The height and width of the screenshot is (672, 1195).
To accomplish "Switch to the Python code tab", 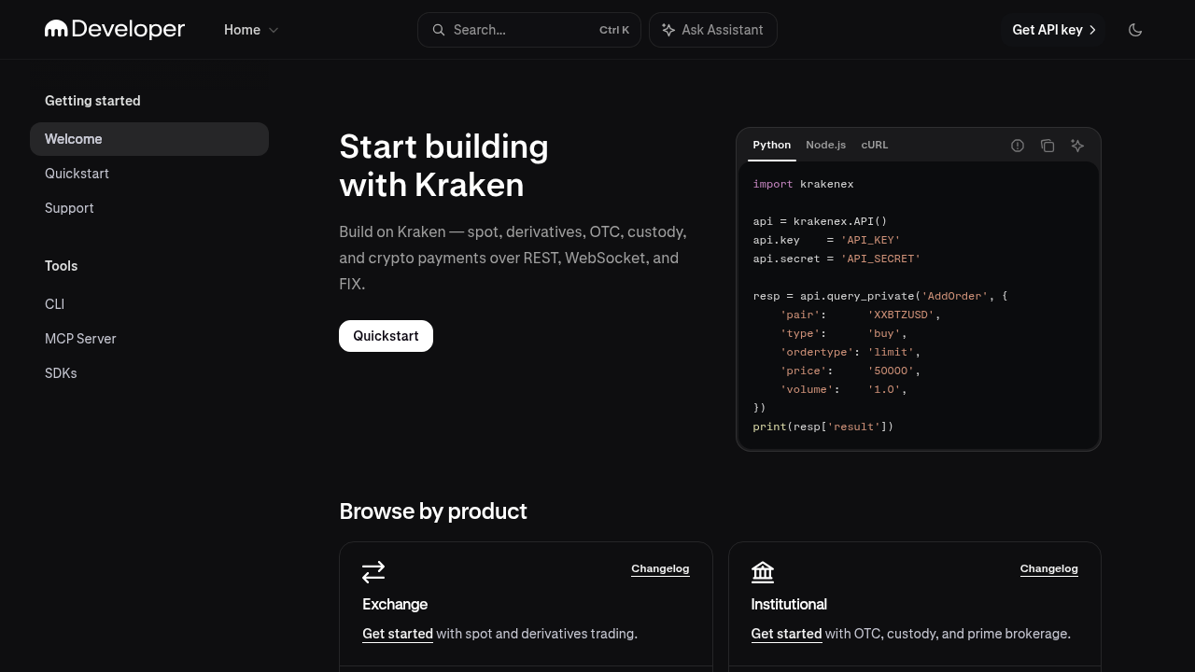I will (x=772, y=145).
